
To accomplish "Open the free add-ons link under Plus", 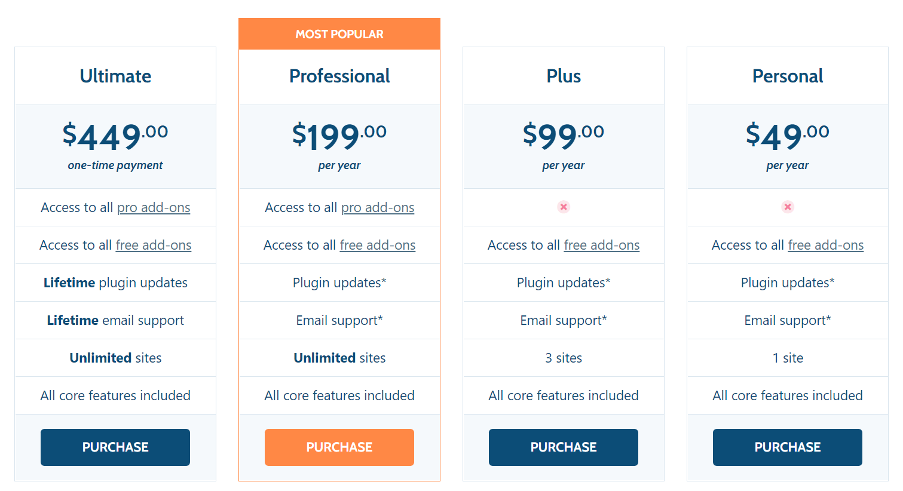I will 602,245.
